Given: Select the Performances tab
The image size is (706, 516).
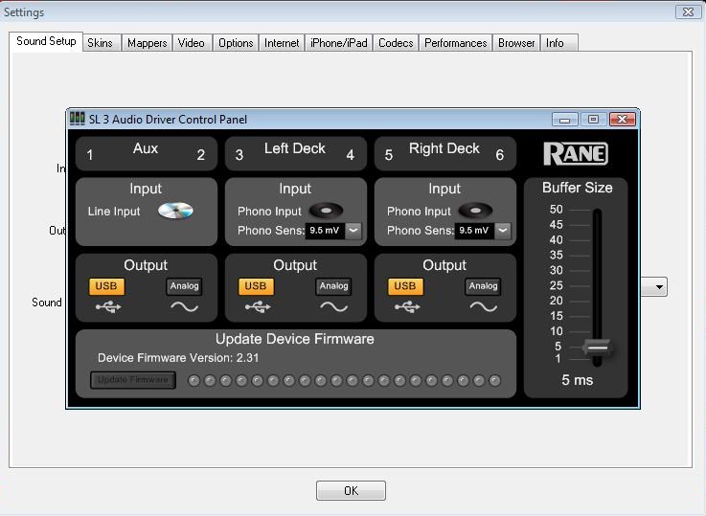Looking at the screenshot, I should point(455,43).
